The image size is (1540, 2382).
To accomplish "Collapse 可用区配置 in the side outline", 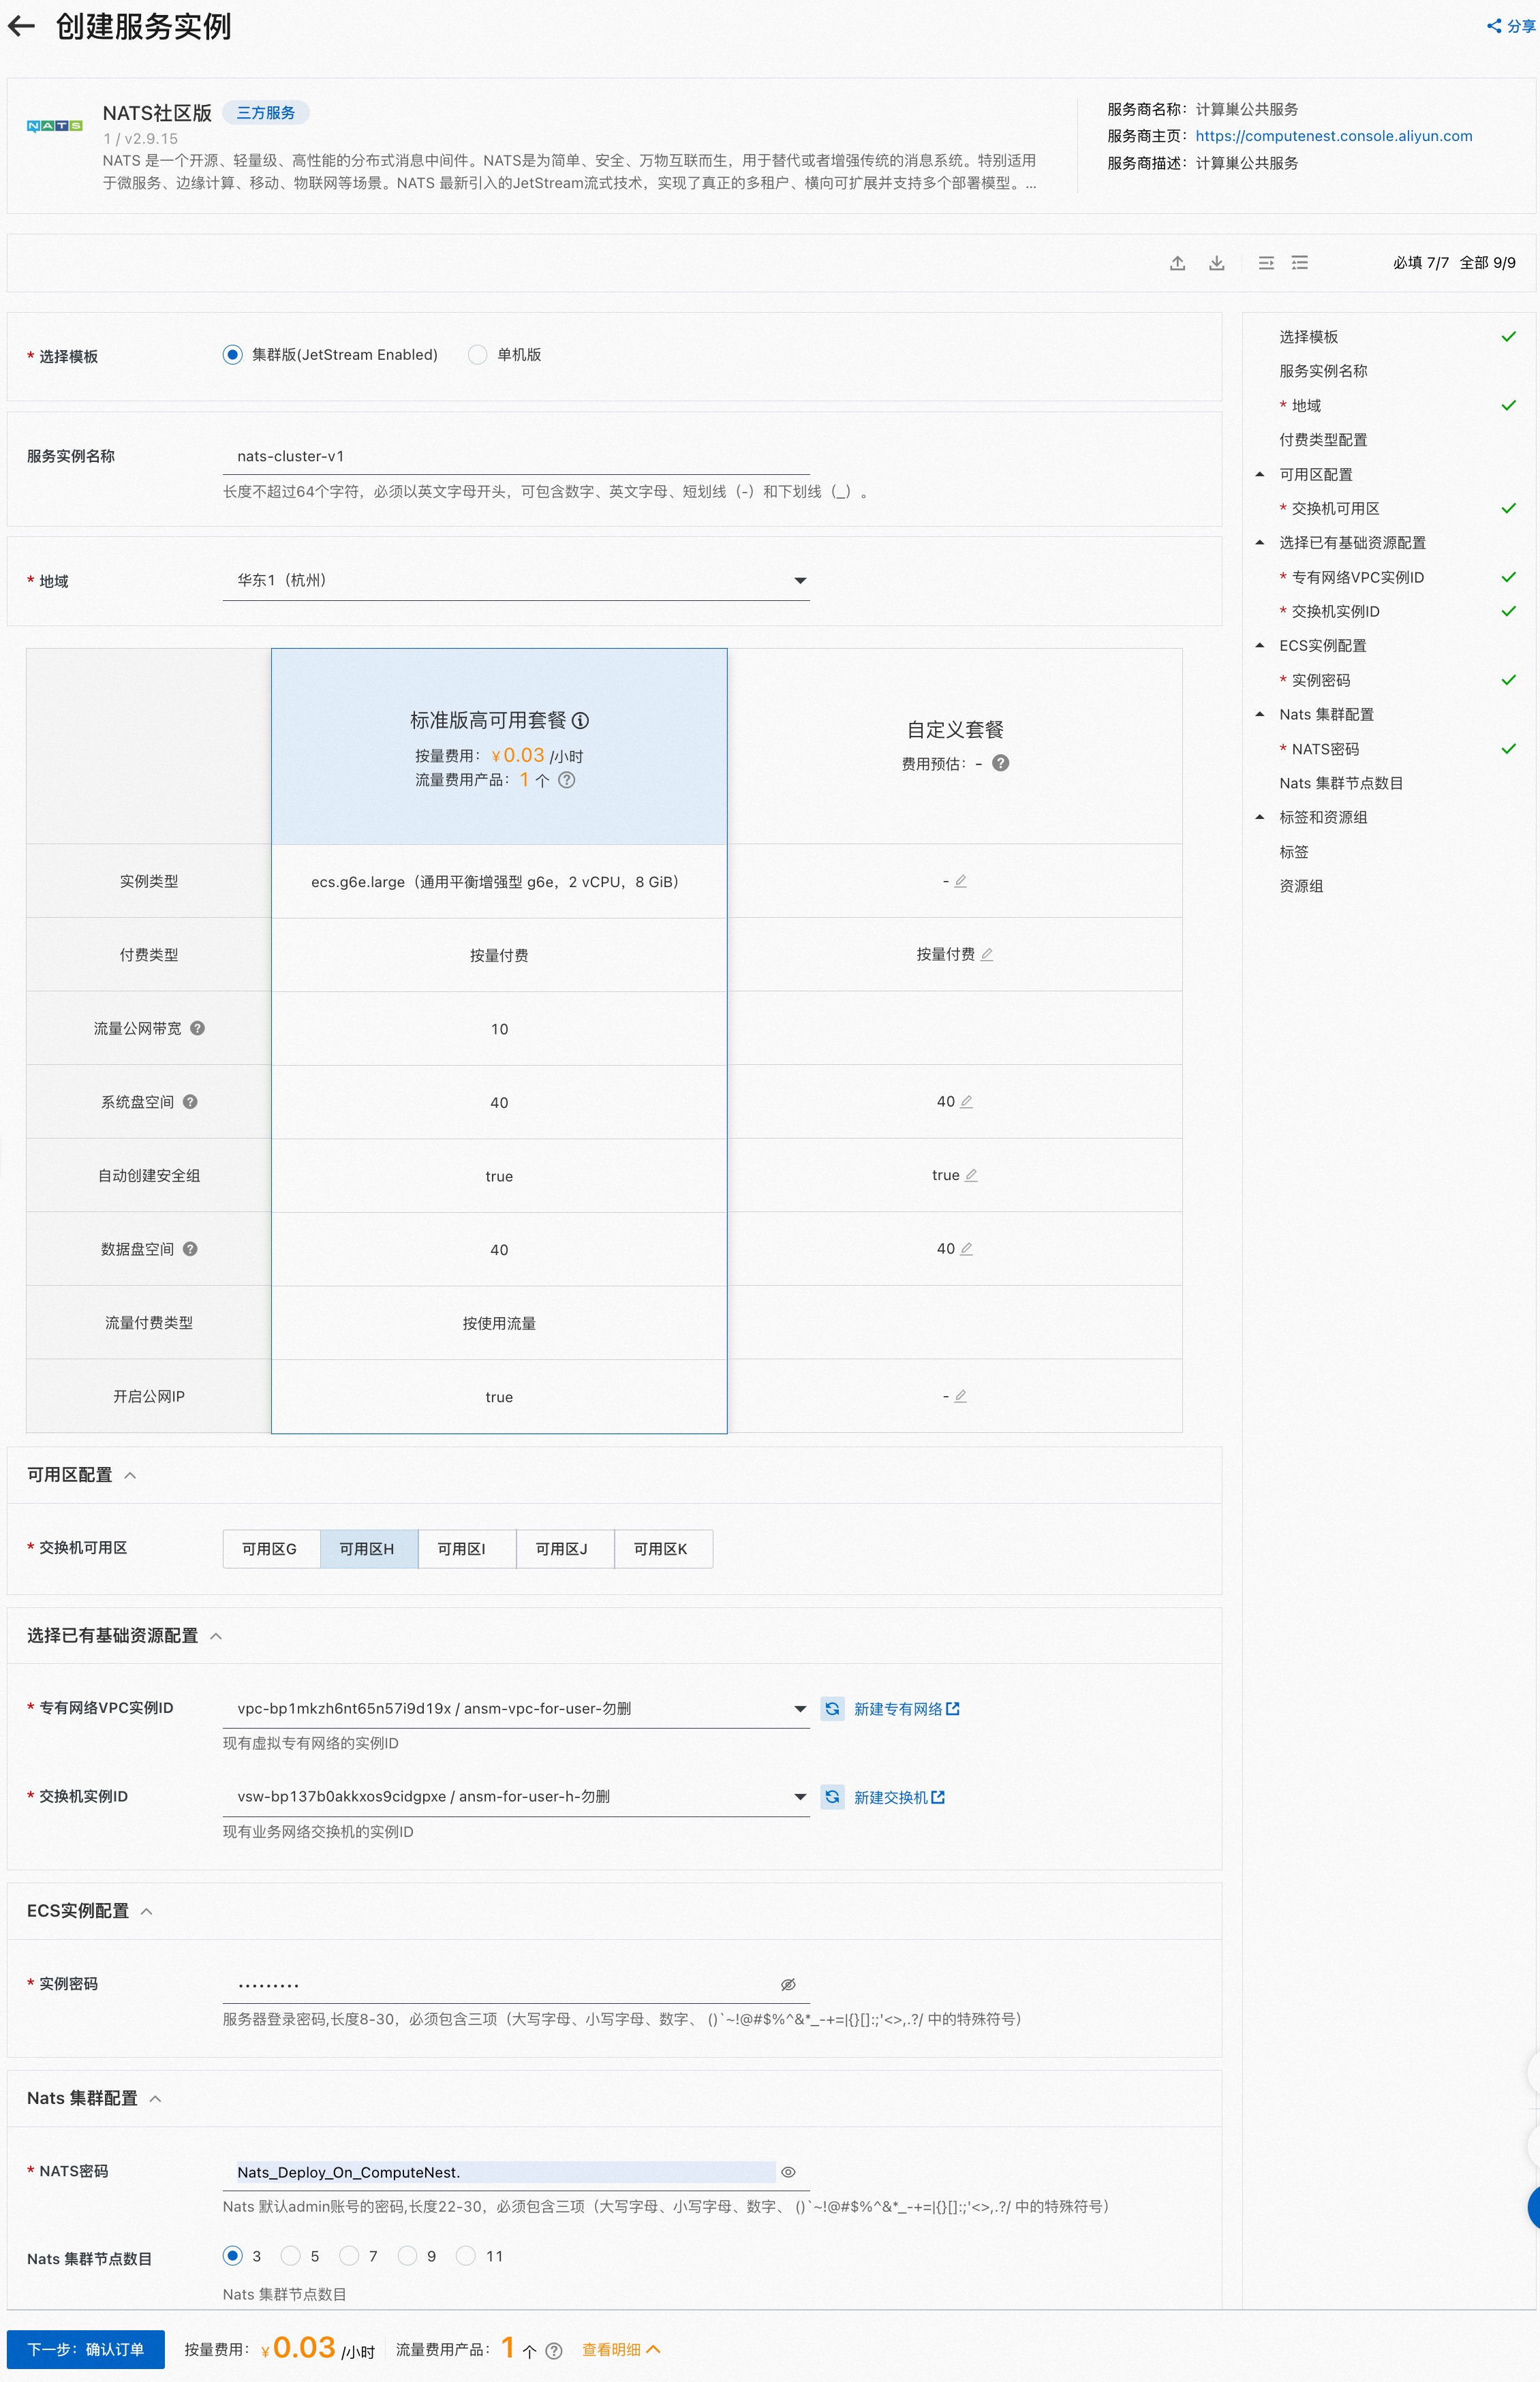I will pyautogui.click(x=1260, y=474).
